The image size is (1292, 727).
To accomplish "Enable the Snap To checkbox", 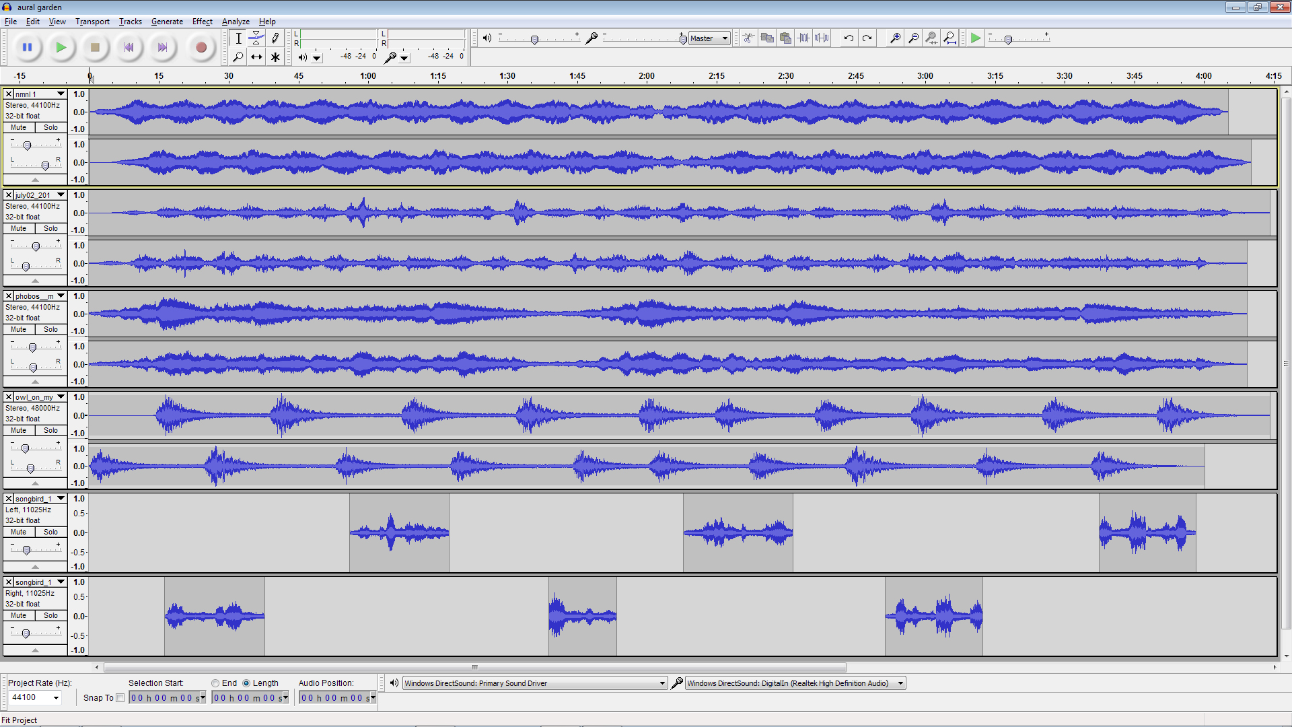I will 120,698.
